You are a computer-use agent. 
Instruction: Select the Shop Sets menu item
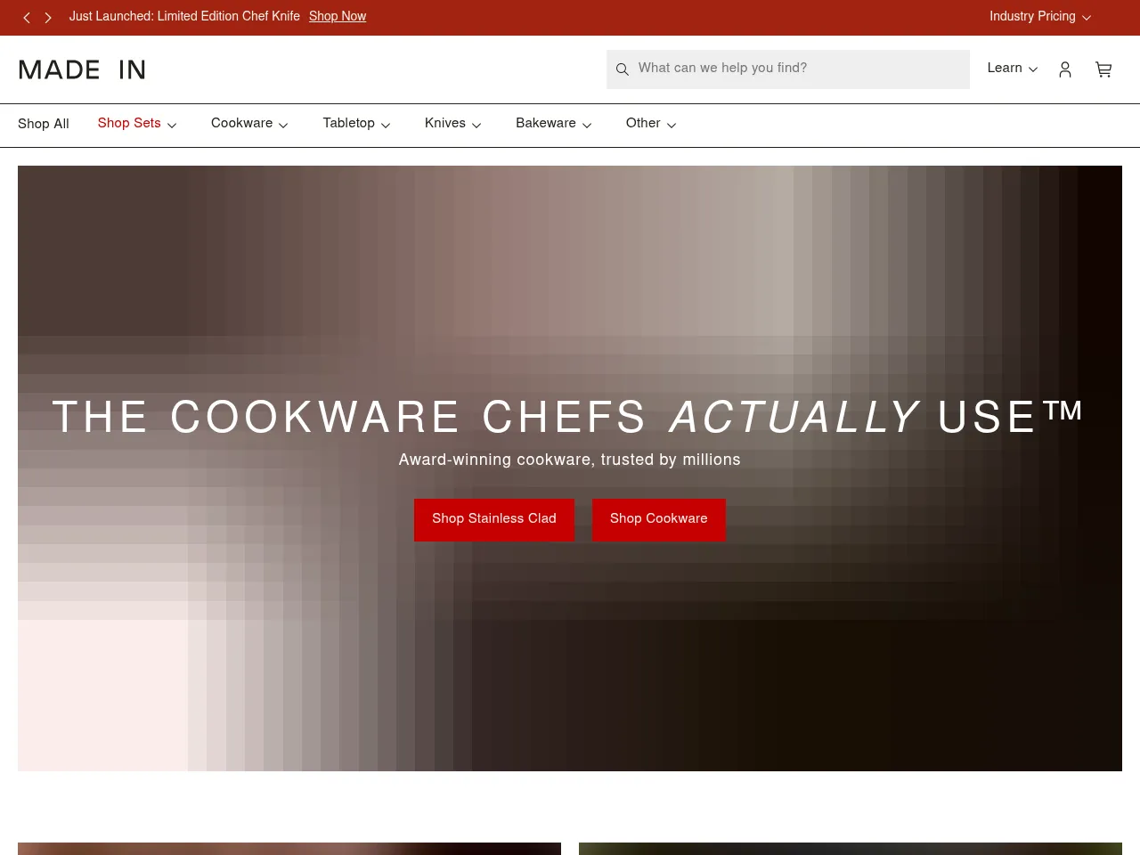point(129,125)
